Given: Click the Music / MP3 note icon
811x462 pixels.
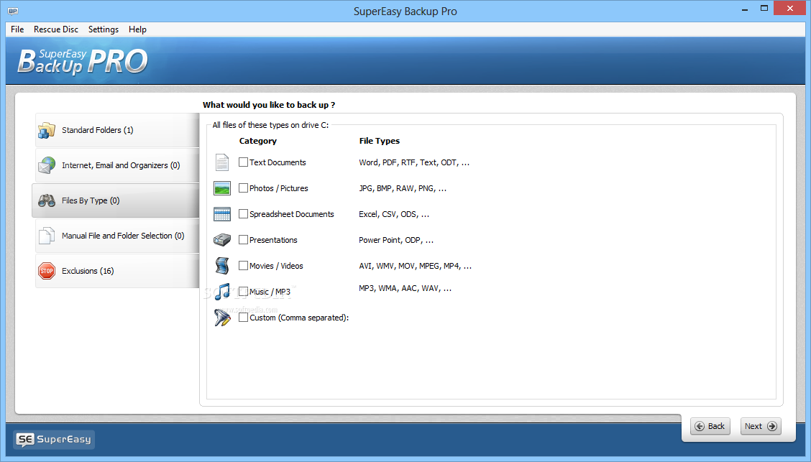Looking at the screenshot, I should tap(222, 292).
